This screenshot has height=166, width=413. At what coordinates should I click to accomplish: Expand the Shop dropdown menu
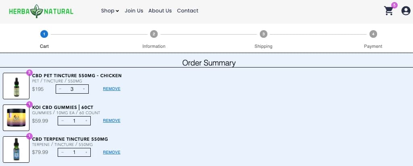[x=110, y=11]
